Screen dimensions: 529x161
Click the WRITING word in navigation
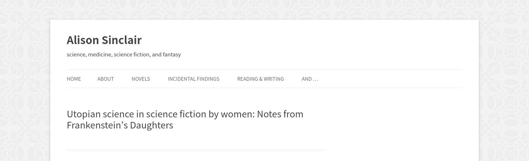[x=273, y=79]
